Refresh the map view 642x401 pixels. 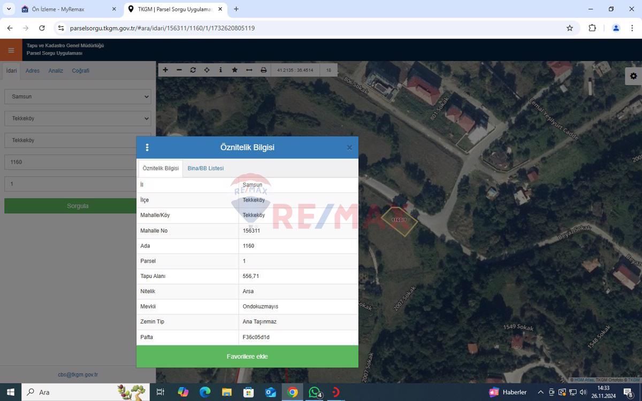pyautogui.click(x=193, y=70)
